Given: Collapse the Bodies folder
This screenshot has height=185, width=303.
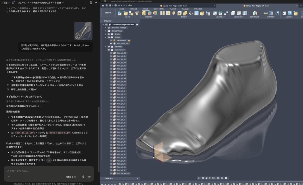Looking at the screenshot, I should click(106, 37).
